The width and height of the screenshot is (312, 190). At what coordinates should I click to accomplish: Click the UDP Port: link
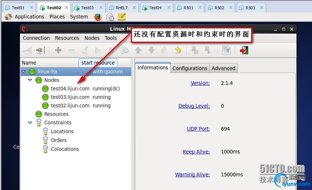click(x=198, y=129)
